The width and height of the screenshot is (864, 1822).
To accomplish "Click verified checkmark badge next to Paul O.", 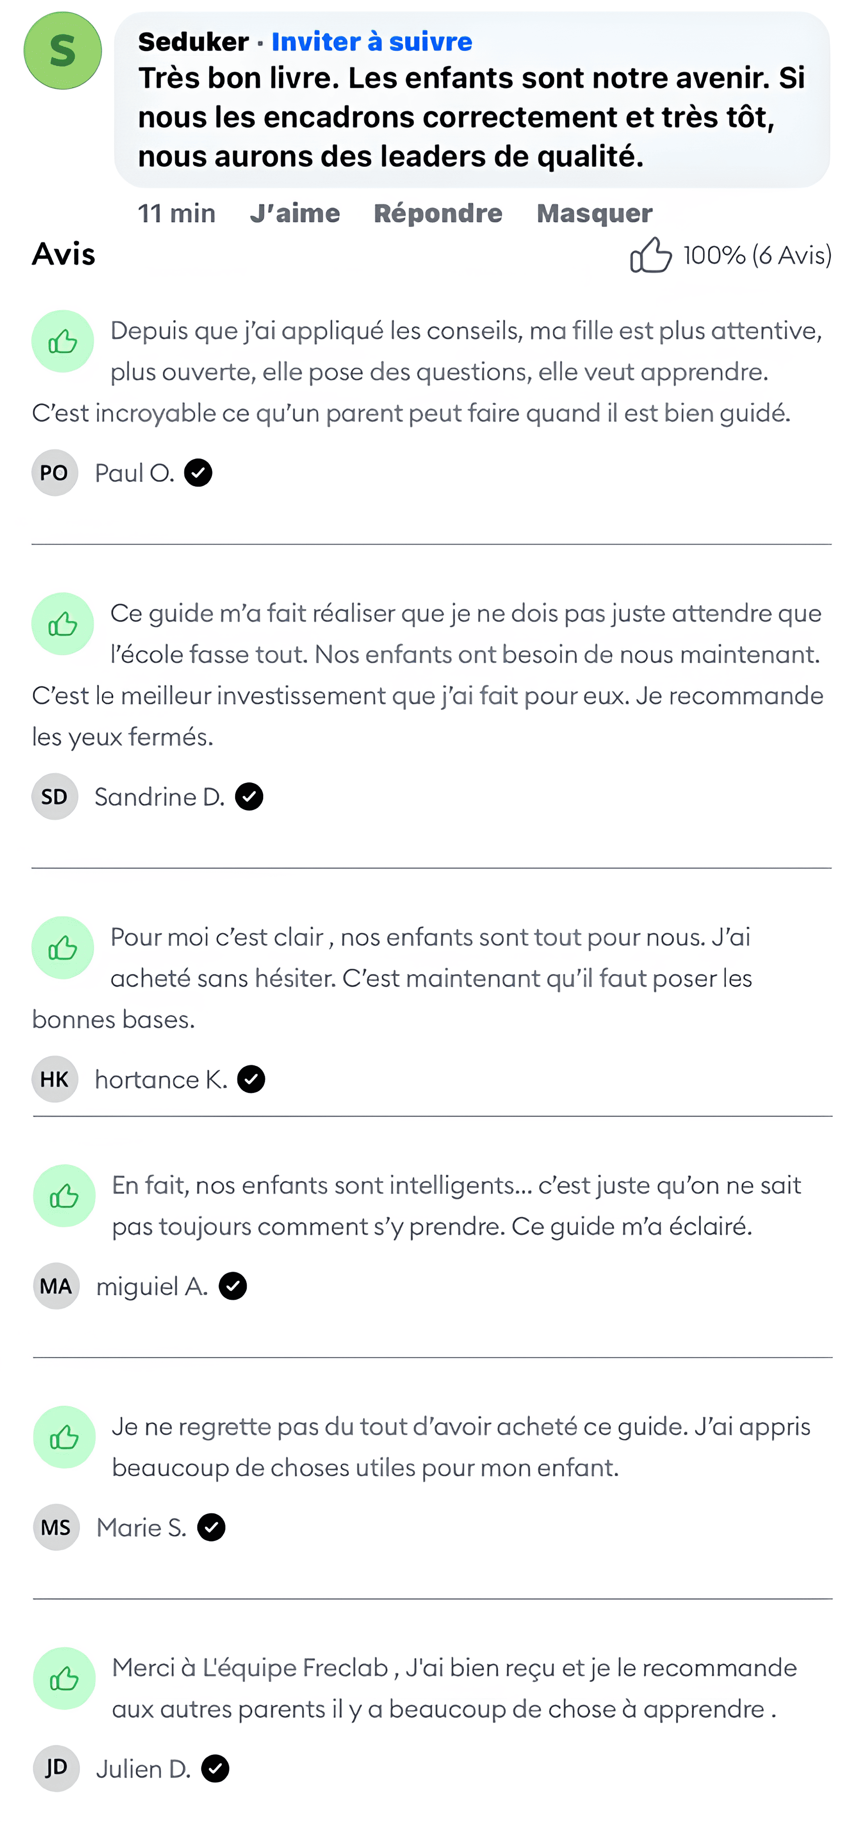I will click(198, 472).
